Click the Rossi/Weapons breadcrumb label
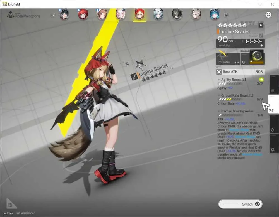Screen dimensions: 279x217 (28, 16)
